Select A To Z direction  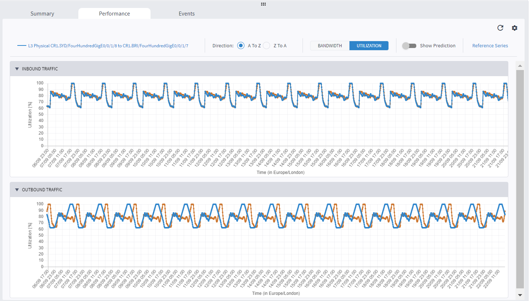click(x=241, y=45)
